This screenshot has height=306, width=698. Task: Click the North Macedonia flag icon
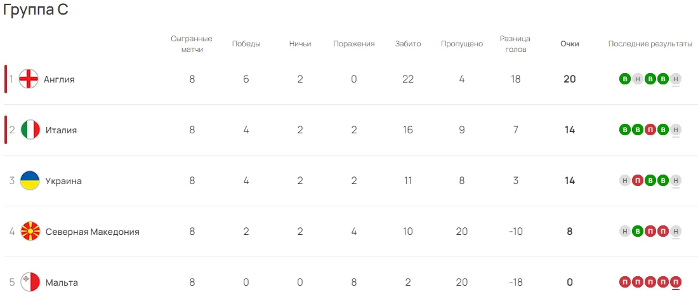[30, 232]
